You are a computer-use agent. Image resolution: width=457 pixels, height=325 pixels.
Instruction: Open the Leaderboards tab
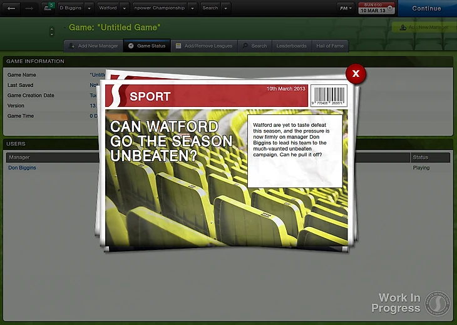point(292,46)
